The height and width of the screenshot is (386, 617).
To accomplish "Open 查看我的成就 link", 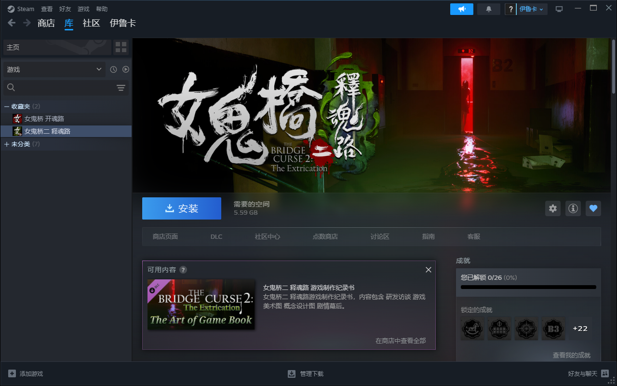I will [571, 355].
